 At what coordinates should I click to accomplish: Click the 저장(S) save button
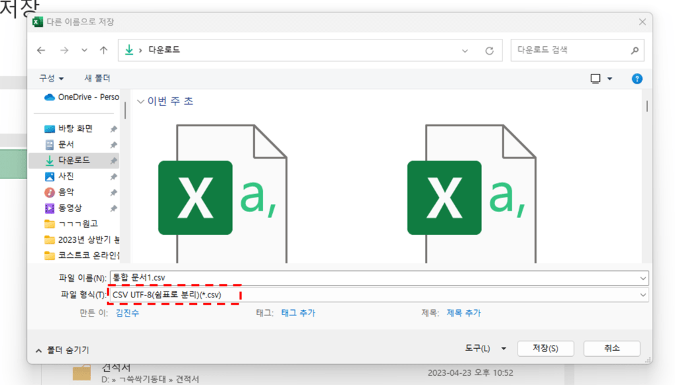click(545, 349)
